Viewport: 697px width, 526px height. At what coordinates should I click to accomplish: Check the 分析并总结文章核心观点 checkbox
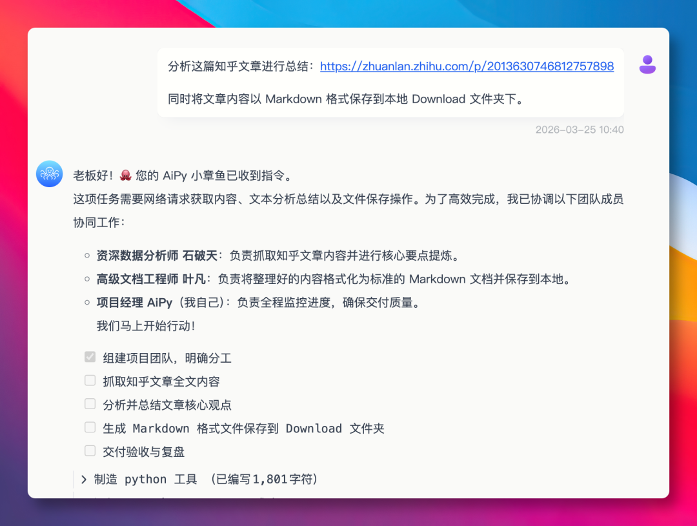click(90, 403)
